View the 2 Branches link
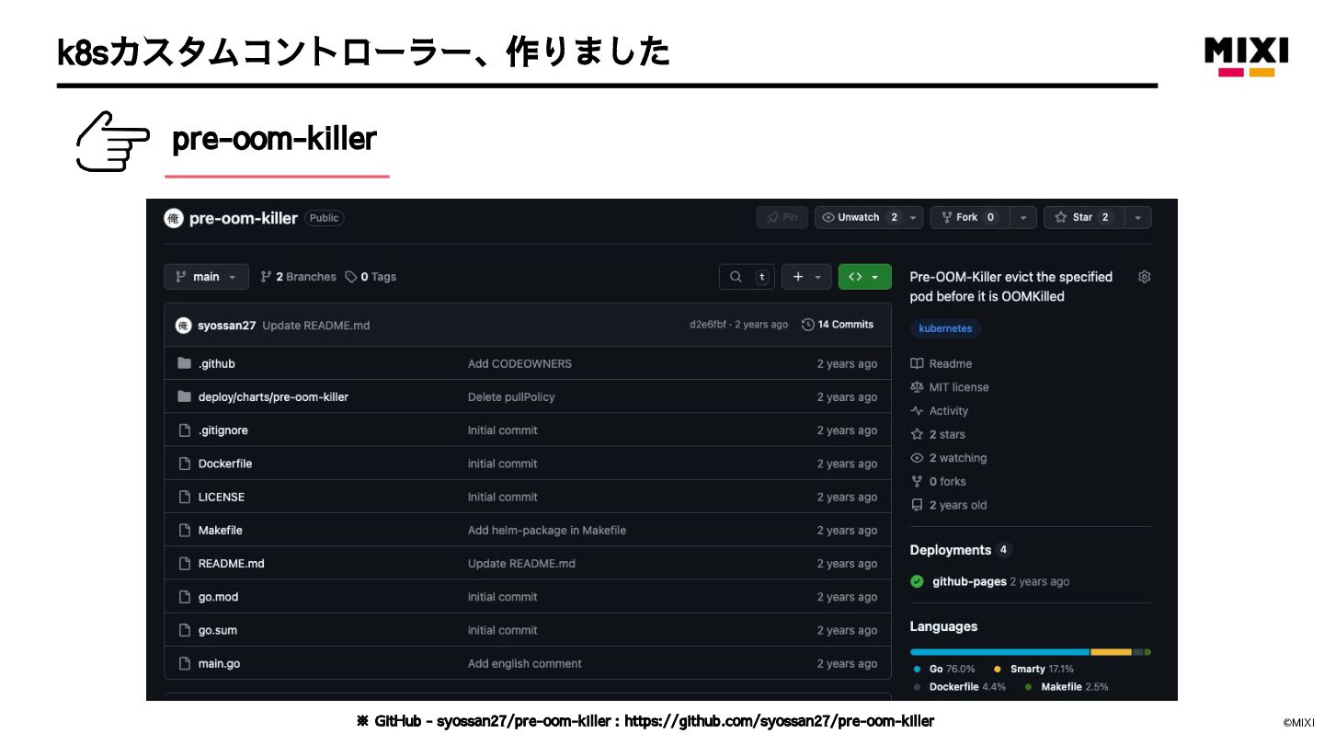The width and height of the screenshot is (1324, 745). click(x=298, y=277)
